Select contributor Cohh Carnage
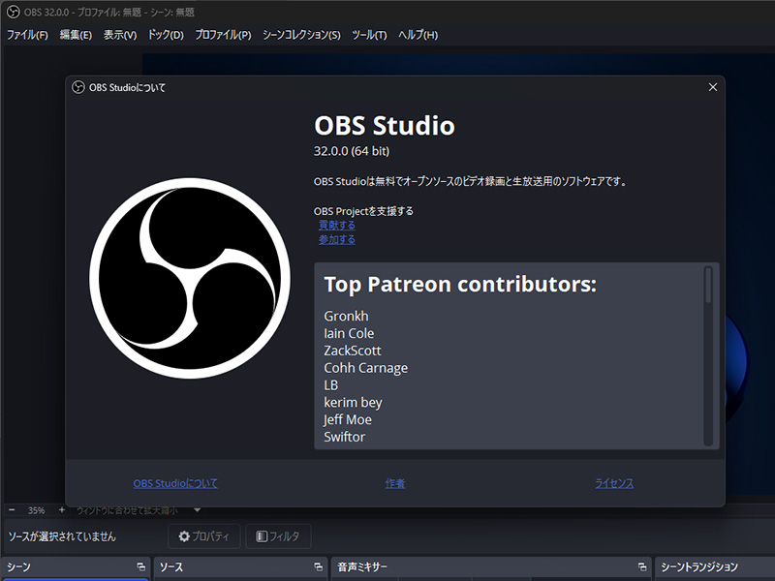The image size is (775, 581). click(x=366, y=368)
